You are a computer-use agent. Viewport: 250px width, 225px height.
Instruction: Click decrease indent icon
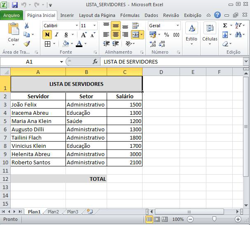106,43
